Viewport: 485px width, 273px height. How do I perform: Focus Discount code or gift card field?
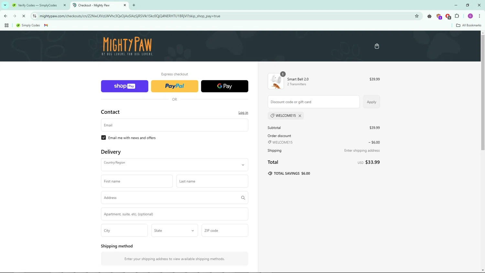[x=314, y=102]
